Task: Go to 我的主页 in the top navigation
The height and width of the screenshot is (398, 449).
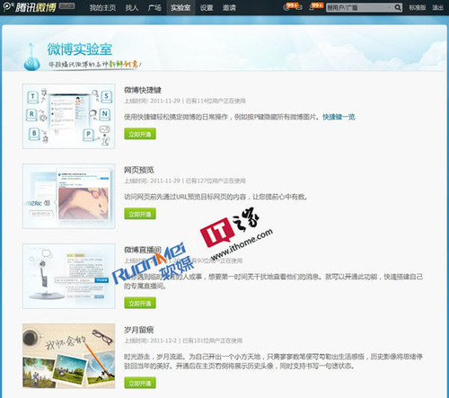Action: tap(102, 7)
